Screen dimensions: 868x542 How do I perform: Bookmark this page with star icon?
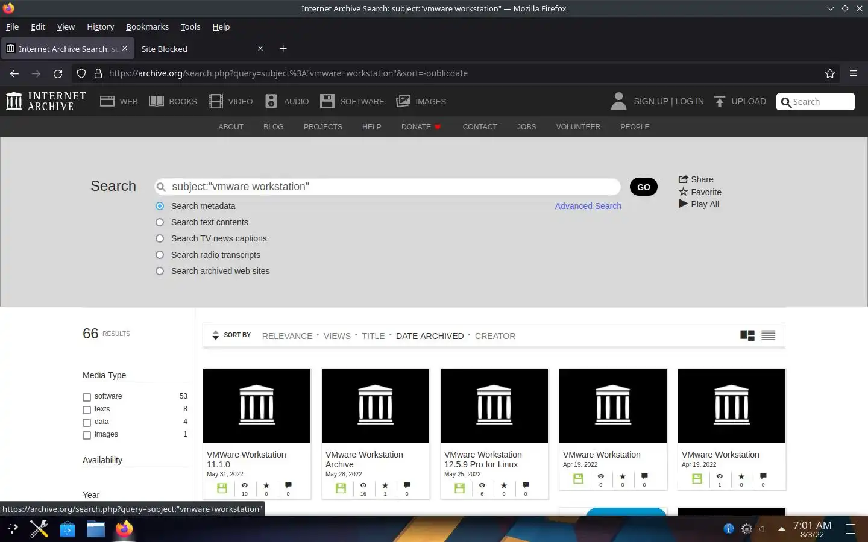point(830,73)
